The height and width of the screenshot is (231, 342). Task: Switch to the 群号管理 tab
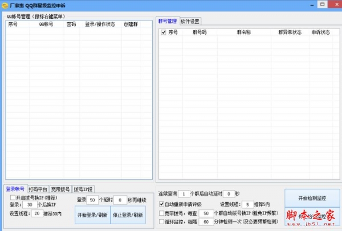(168, 21)
